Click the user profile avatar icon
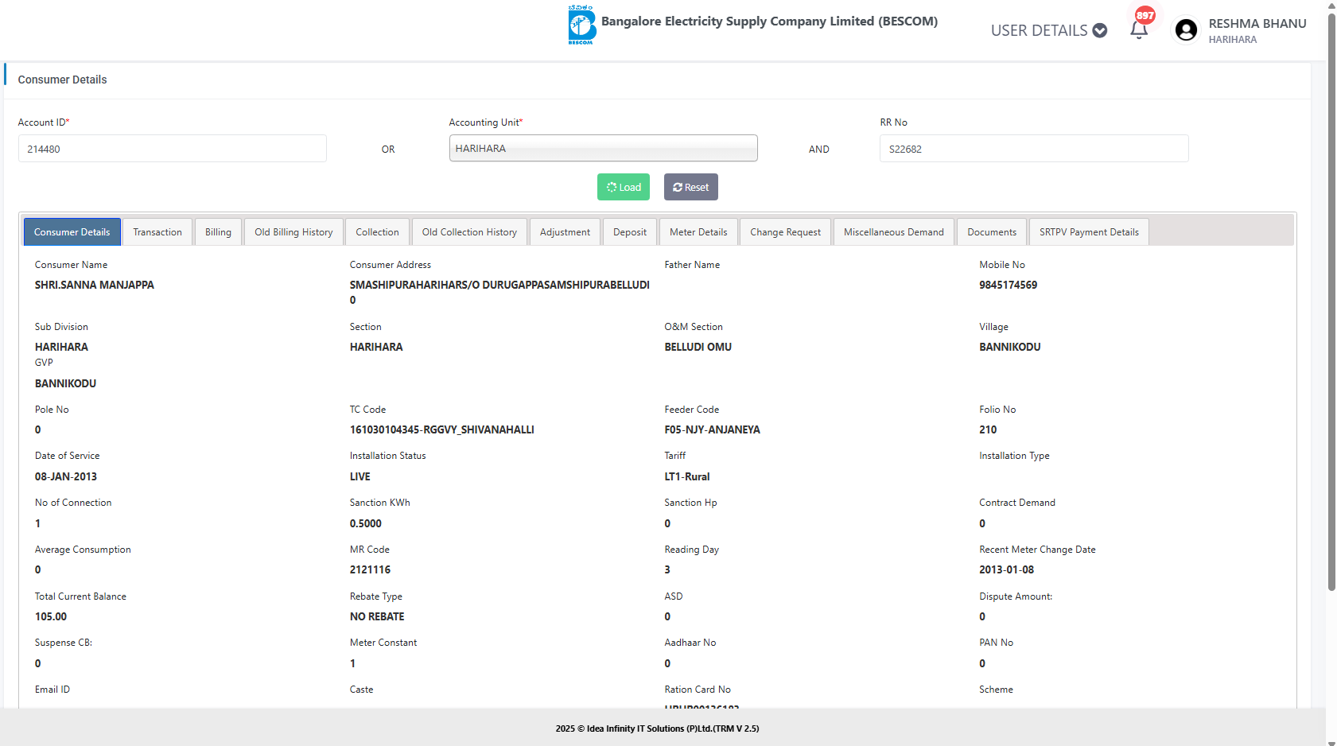This screenshot has width=1337, height=746. coord(1186,30)
